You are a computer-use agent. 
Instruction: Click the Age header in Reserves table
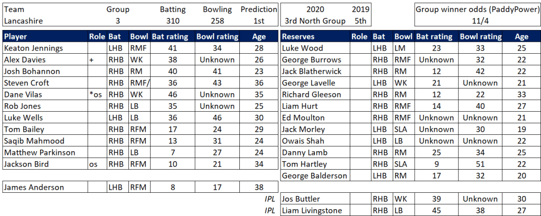click(x=521, y=37)
